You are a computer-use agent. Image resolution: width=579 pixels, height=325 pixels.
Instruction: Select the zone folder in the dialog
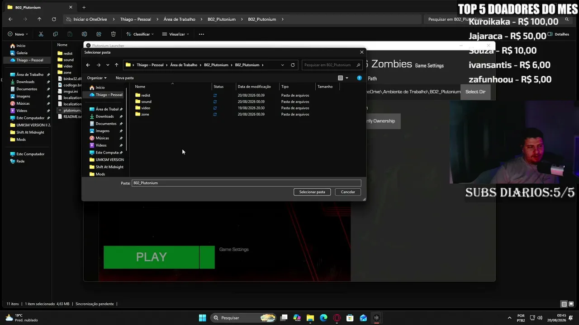[x=145, y=114]
